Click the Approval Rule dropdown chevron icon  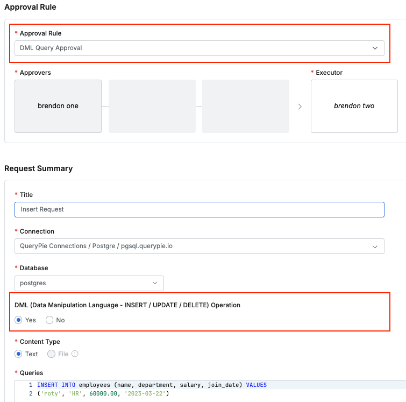(375, 48)
